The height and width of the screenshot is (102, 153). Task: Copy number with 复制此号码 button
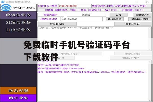point(133,24)
